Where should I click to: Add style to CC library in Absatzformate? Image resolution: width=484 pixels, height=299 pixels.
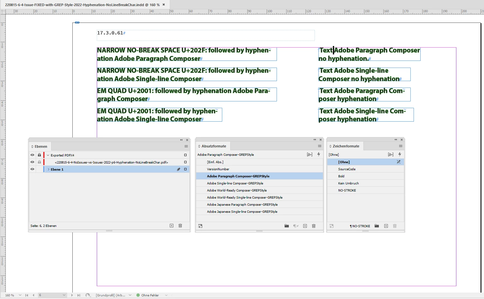pos(200,226)
